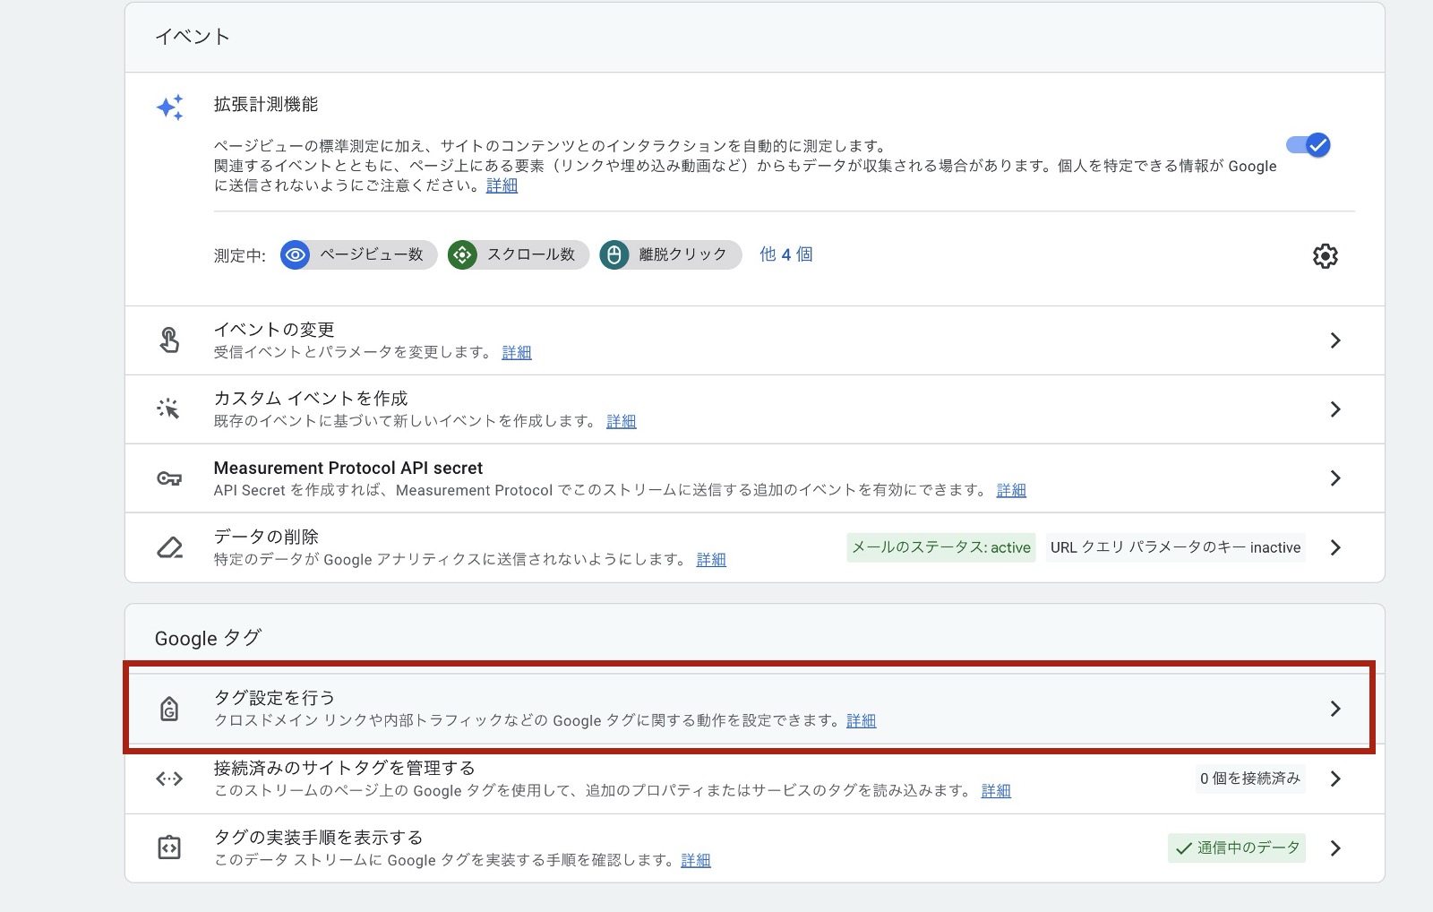Open 詳細 link under イベントの変更
1433x912 pixels.
tap(517, 352)
